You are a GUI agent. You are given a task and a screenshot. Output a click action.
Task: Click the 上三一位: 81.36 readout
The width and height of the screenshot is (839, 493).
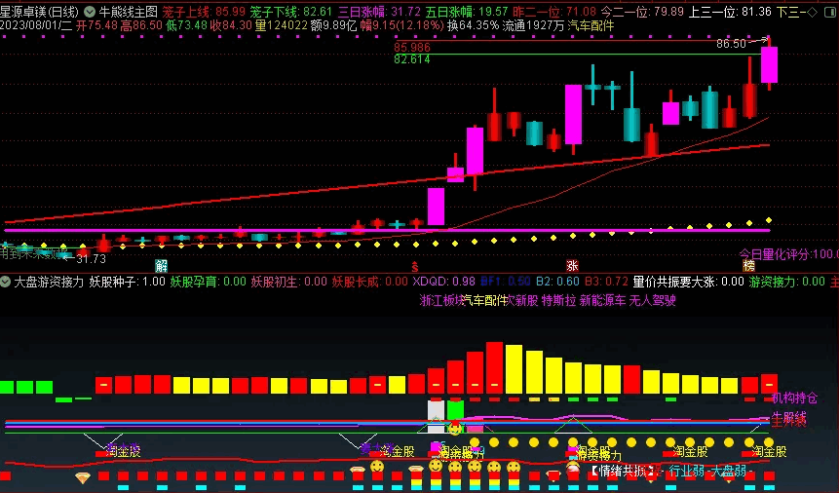point(730,12)
